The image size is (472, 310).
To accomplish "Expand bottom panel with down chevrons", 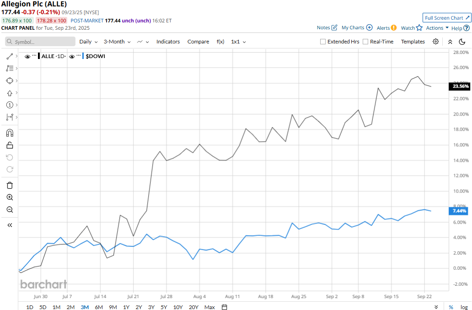I will tap(436, 307).
